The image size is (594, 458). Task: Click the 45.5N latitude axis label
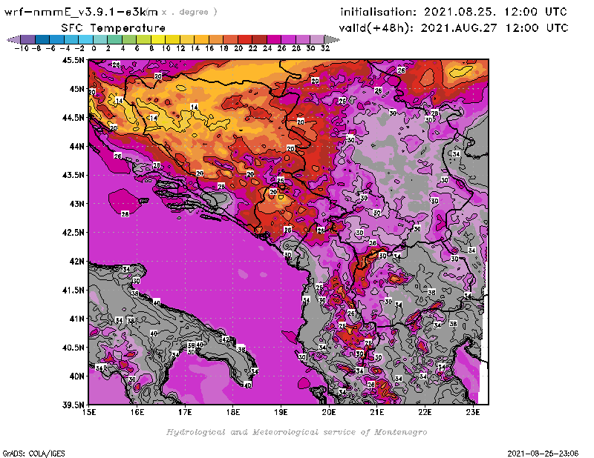click(73, 60)
